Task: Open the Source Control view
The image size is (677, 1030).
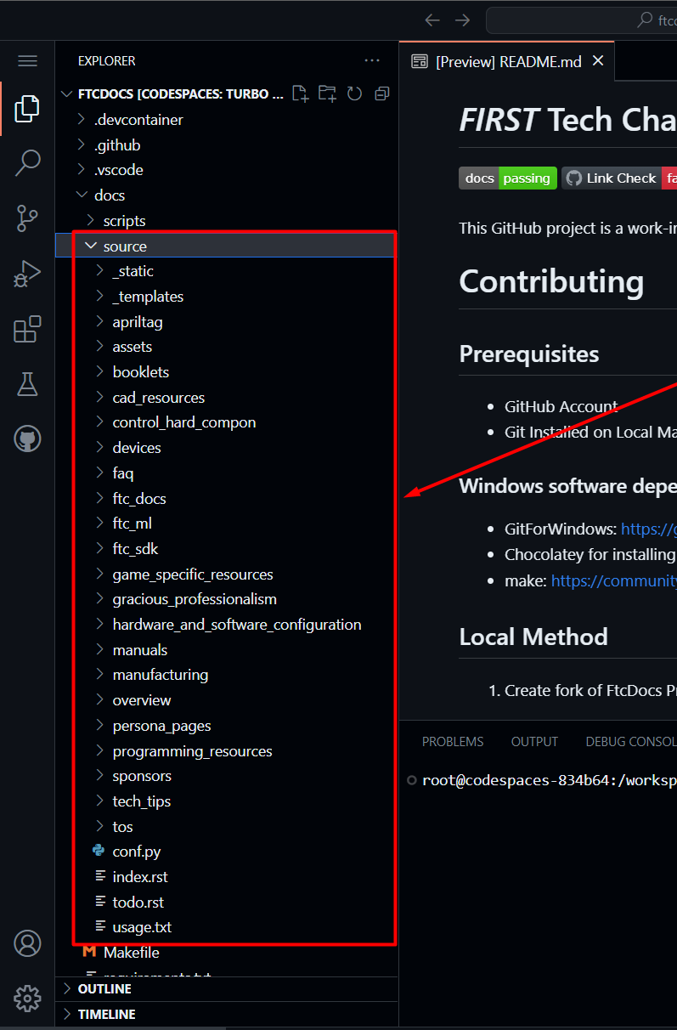Action: (27, 218)
